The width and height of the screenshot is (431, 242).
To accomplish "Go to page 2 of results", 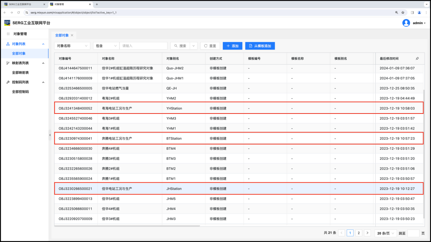I will coord(359,233).
